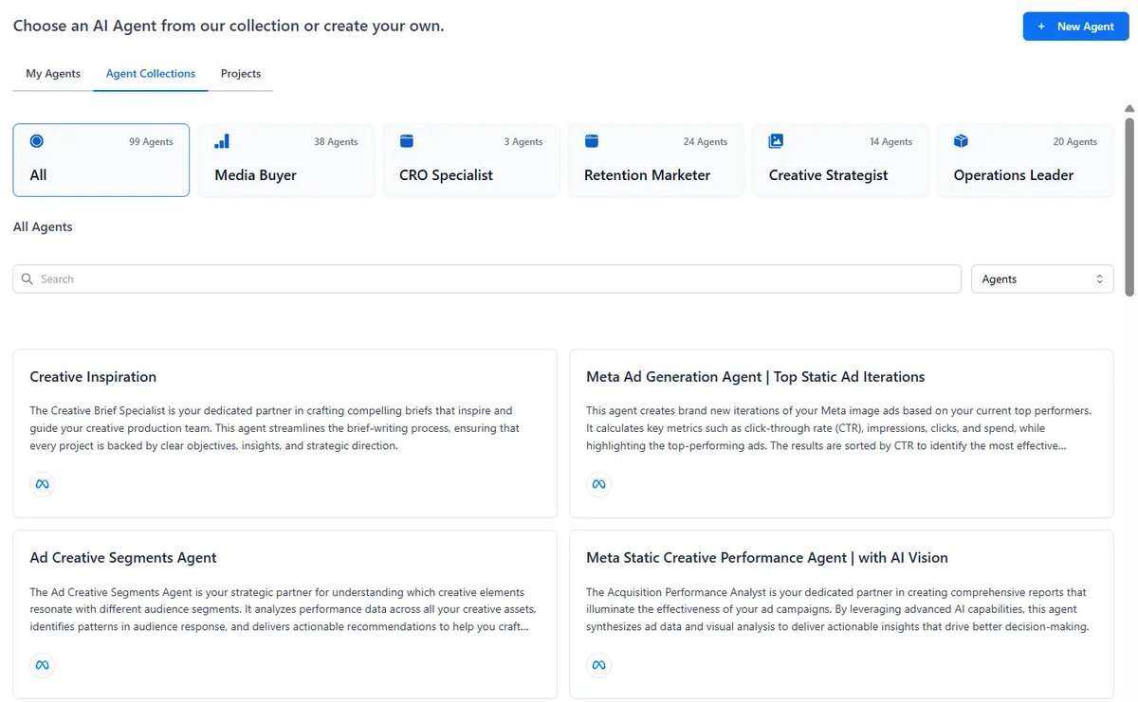The image size is (1138, 702).
Task: Select the All agents collection card
Action: point(101,160)
